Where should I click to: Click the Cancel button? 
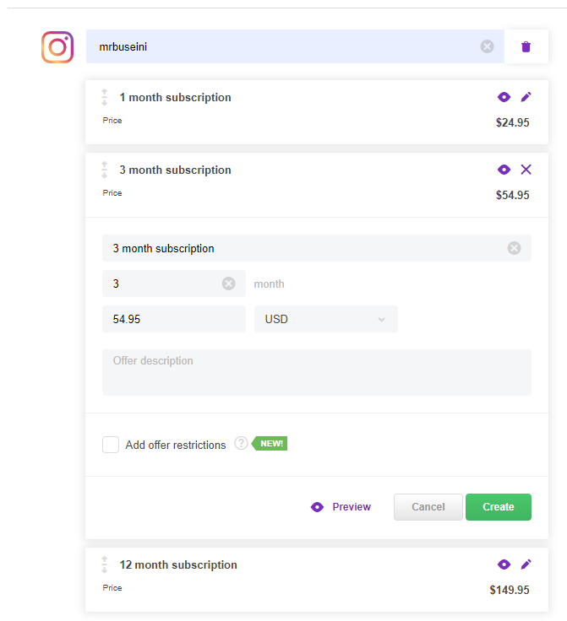click(x=428, y=507)
